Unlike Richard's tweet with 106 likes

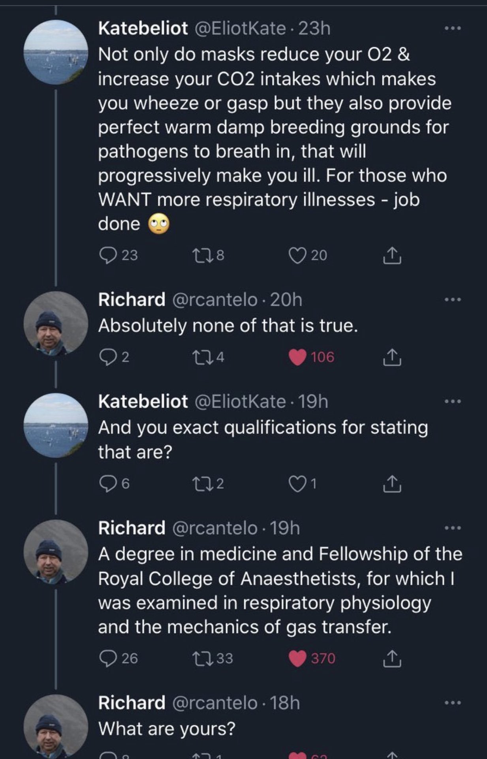pyautogui.click(x=297, y=357)
